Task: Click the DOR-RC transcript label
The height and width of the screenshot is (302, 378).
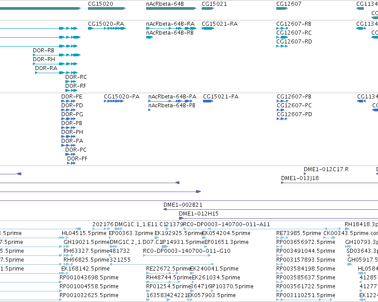Action: coord(76,77)
